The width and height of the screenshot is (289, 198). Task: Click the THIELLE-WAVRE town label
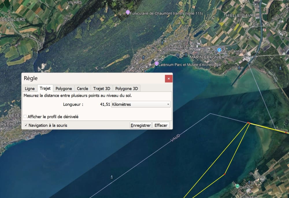(x=240, y=16)
